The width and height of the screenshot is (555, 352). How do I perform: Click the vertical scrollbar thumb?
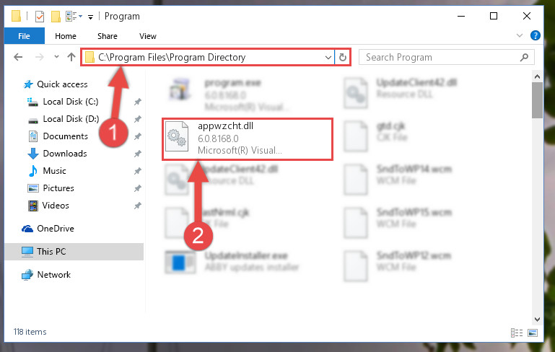coord(537,100)
